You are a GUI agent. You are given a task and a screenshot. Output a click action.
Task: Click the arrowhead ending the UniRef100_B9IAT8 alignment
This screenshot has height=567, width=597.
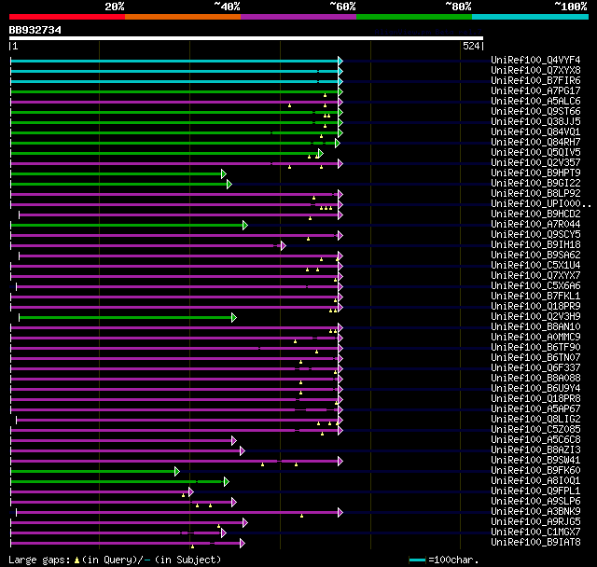[243, 544]
